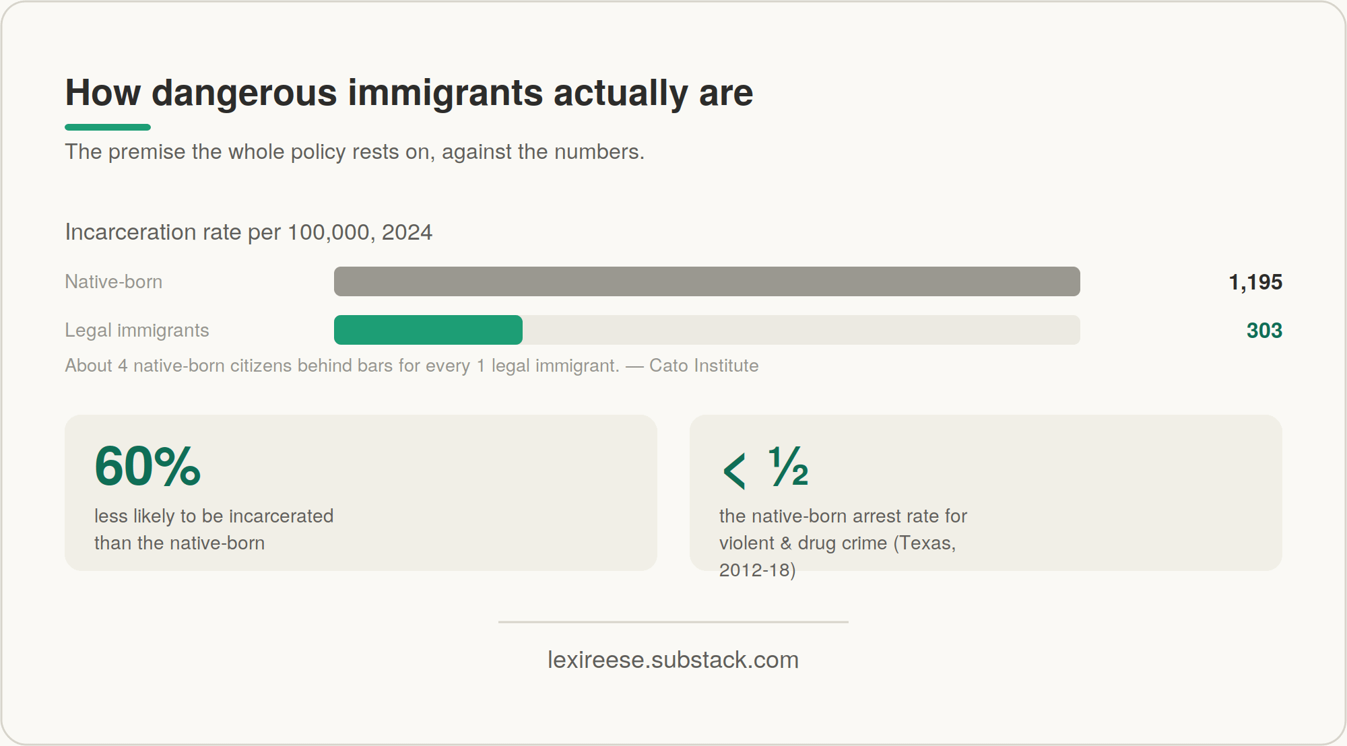Click the Legal immigrants row label
Screen dimensions: 1347x746
tap(137, 330)
